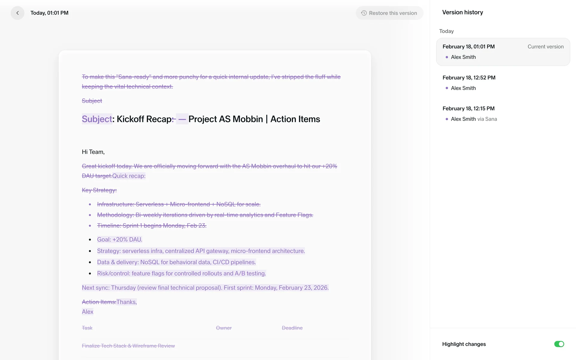
Task: Select the February 18, 01:01 PM version
Action: pyautogui.click(x=468, y=46)
